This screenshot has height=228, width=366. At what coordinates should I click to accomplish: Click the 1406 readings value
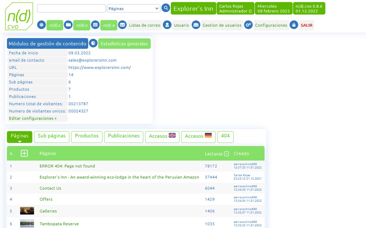[x=210, y=211]
